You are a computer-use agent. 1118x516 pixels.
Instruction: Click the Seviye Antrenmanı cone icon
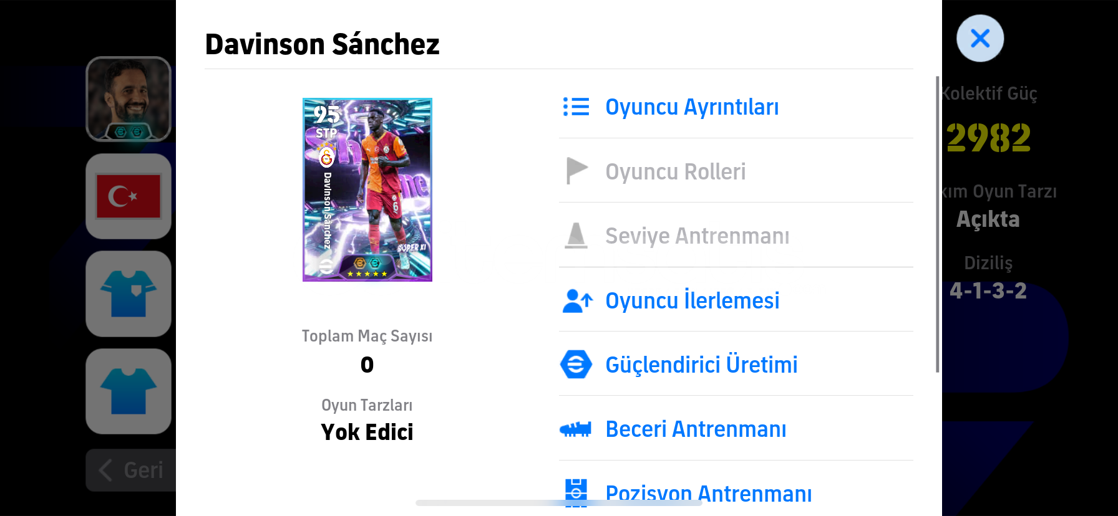pyautogui.click(x=576, y=236)
